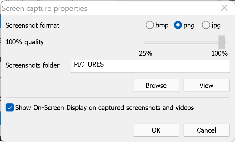Click the "Screenshots folder" label
The height and width of the screenshot is (142, 235).
click(32, 65)
